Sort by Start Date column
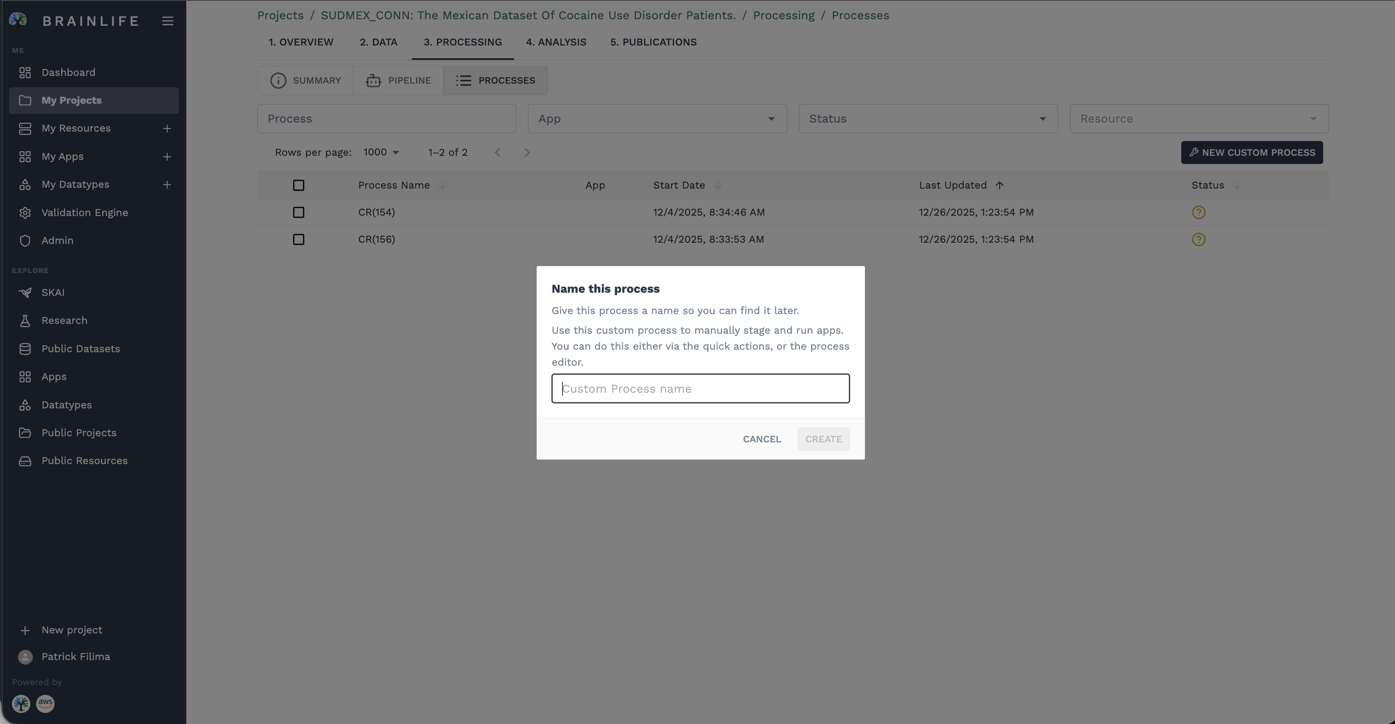 point(687,186)
